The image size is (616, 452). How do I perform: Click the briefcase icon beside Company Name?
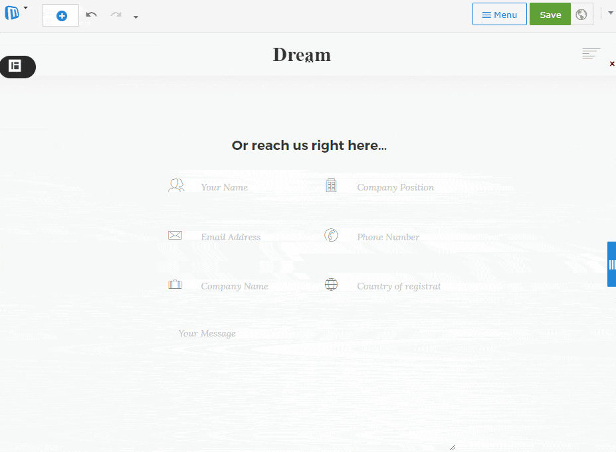tap(175, 284)
